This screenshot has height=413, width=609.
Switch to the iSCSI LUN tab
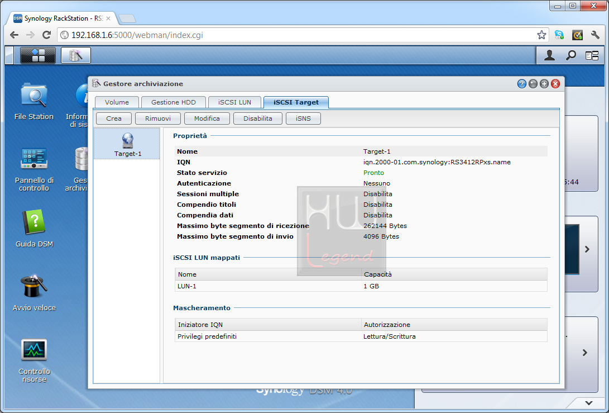(234, 102)
